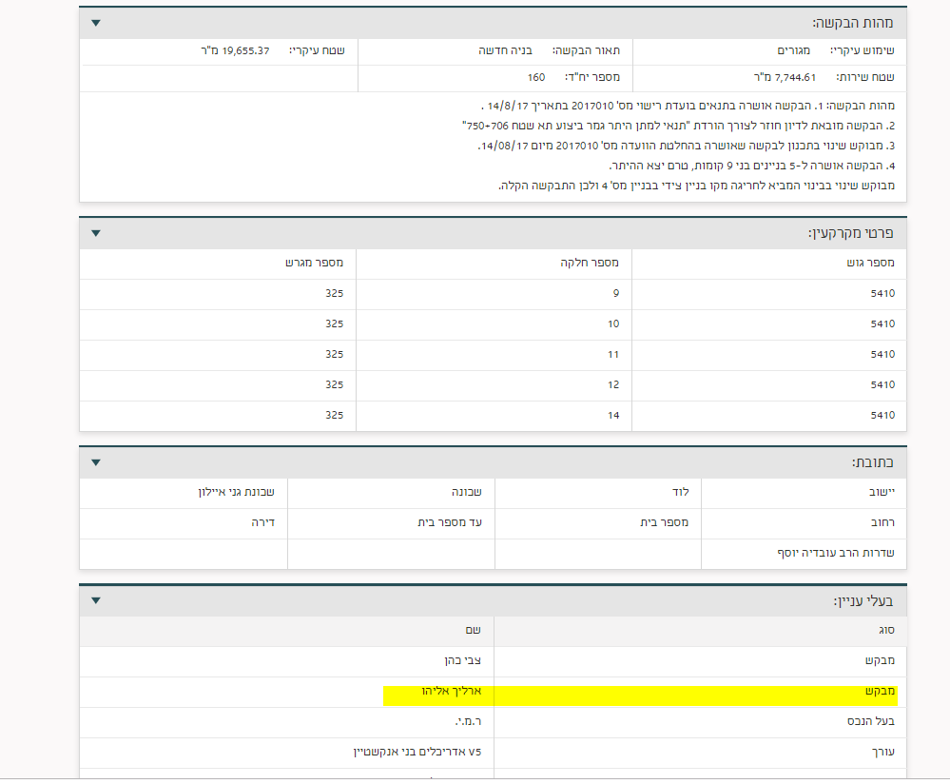Screen dimensions: 950x784
Task: Click the שם column header
Action: click(x=474, y=631)
